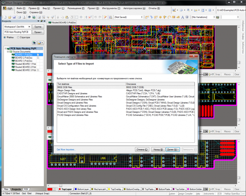Image resolution: width=246 pixels, height=196 pixels.
Task: Select the rectangle area selection tool
Action: click(x=76, y=17)
